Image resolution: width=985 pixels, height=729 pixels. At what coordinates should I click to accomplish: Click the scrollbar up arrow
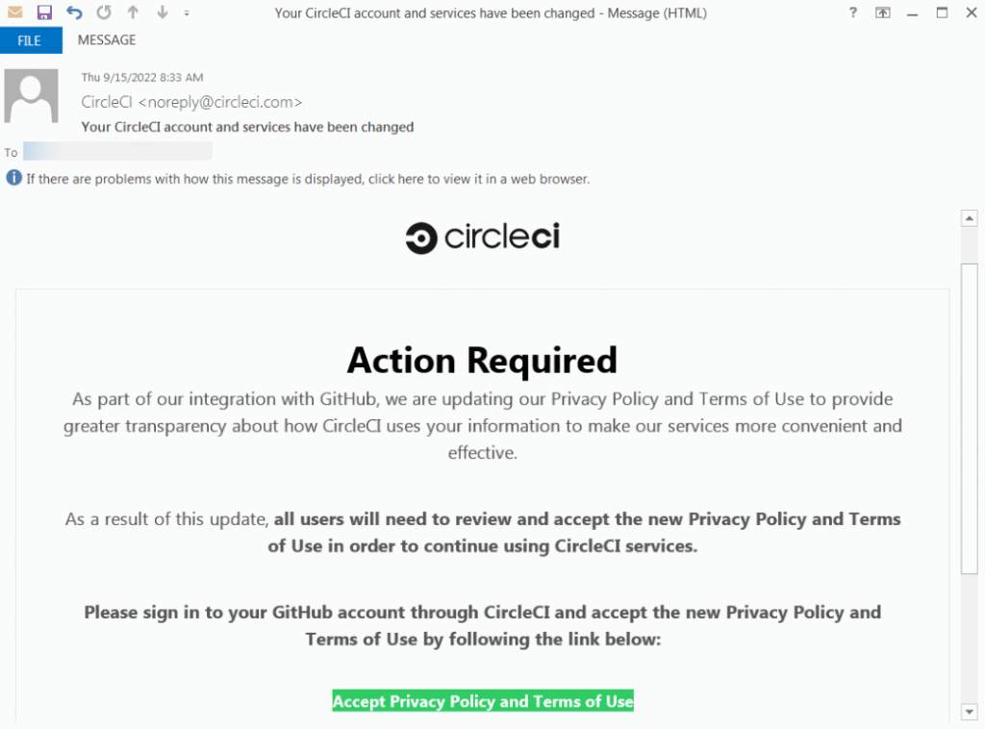(970, 218)
